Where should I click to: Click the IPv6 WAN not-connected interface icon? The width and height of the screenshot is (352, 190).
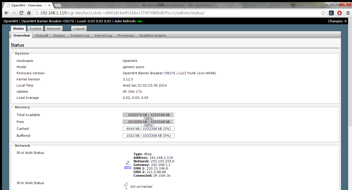(x=126, y=184)
